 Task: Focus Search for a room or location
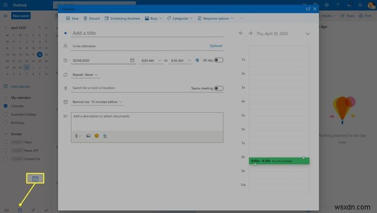(x=130, y=88)
